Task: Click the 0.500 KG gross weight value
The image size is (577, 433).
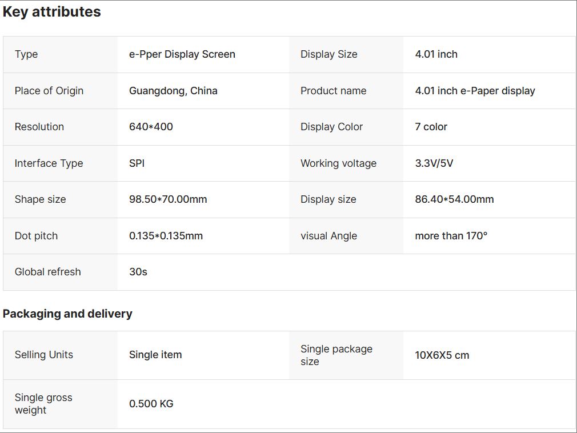Action: pyautogui.click(x=151, y=404)
